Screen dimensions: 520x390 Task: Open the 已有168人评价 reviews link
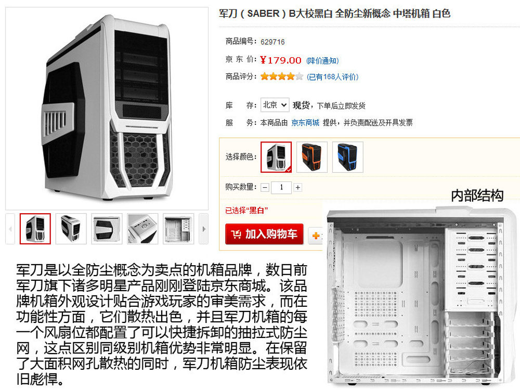(x=332, y=77)
